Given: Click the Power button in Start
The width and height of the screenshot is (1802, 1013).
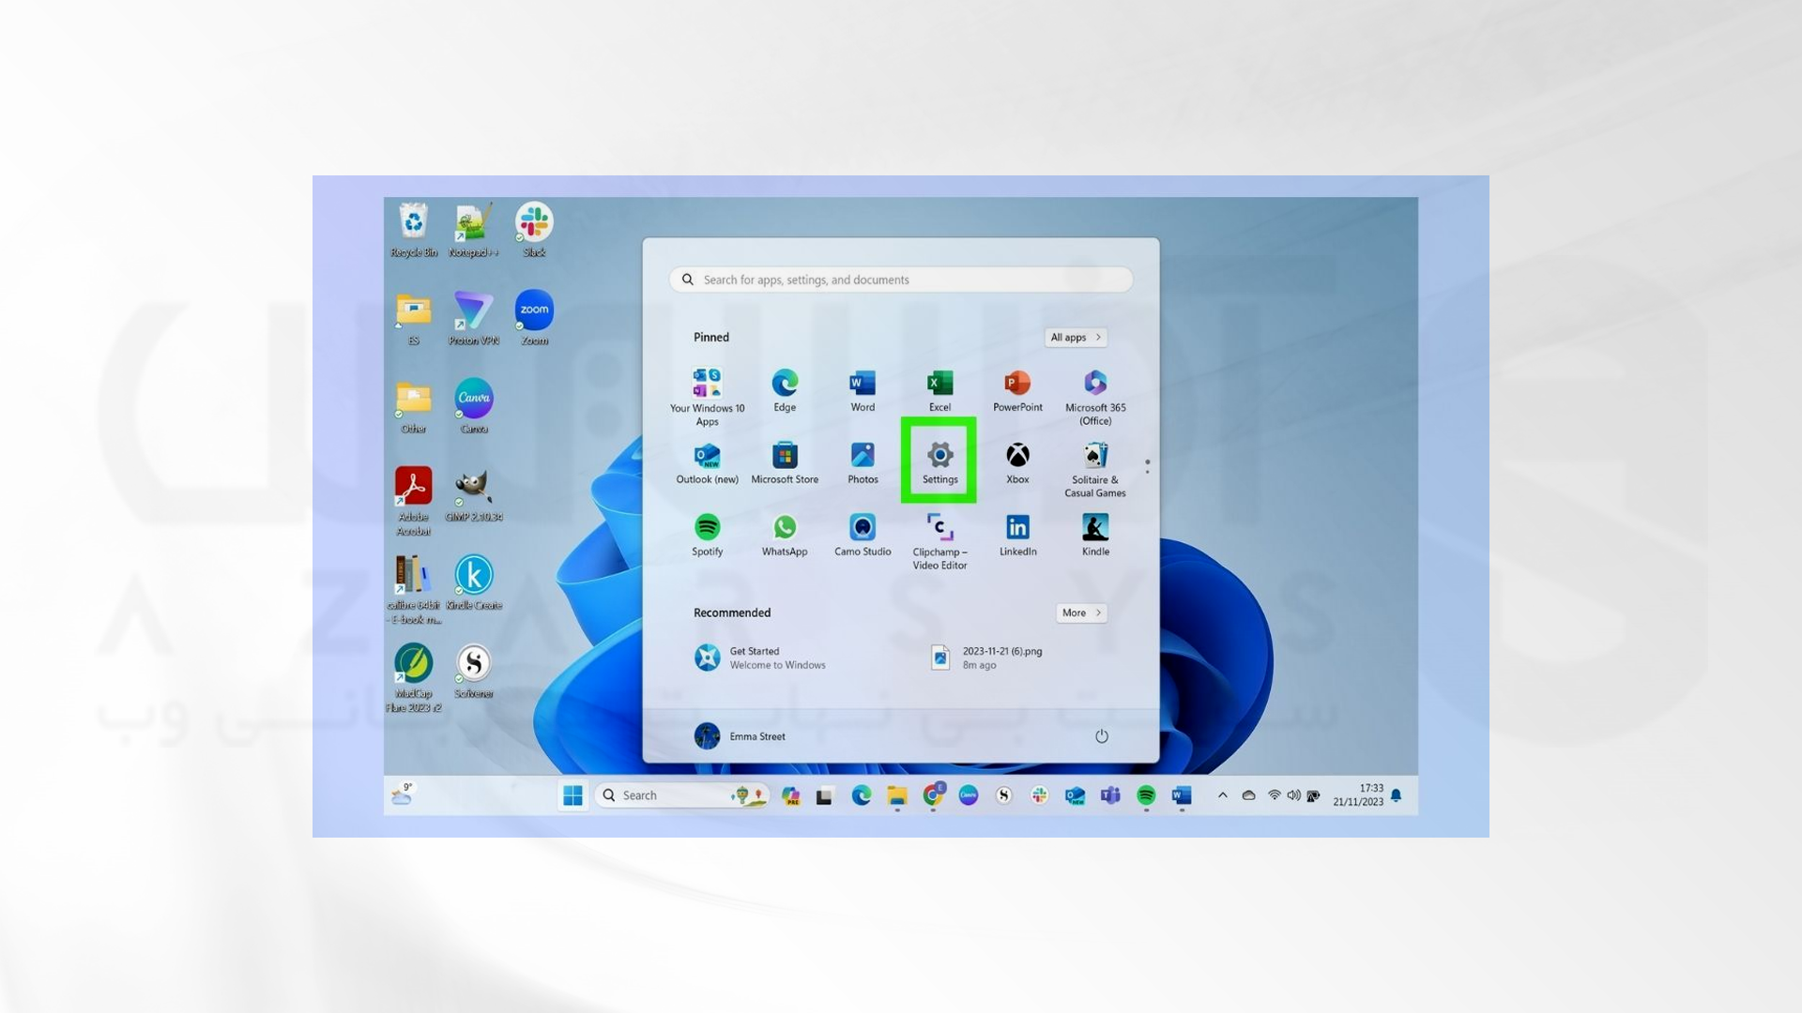Looking at the screenshot, I should (x=1102, y=736).
